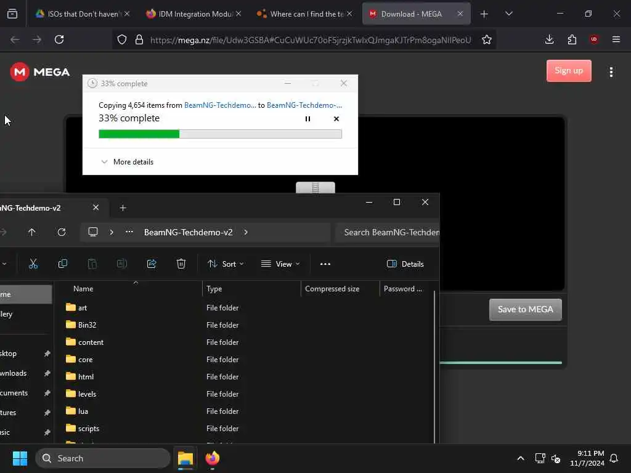Cancel the copy with the X button

336,119
